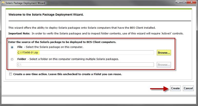Close the Solaris Package Deployment Wizard

(192, 2)
